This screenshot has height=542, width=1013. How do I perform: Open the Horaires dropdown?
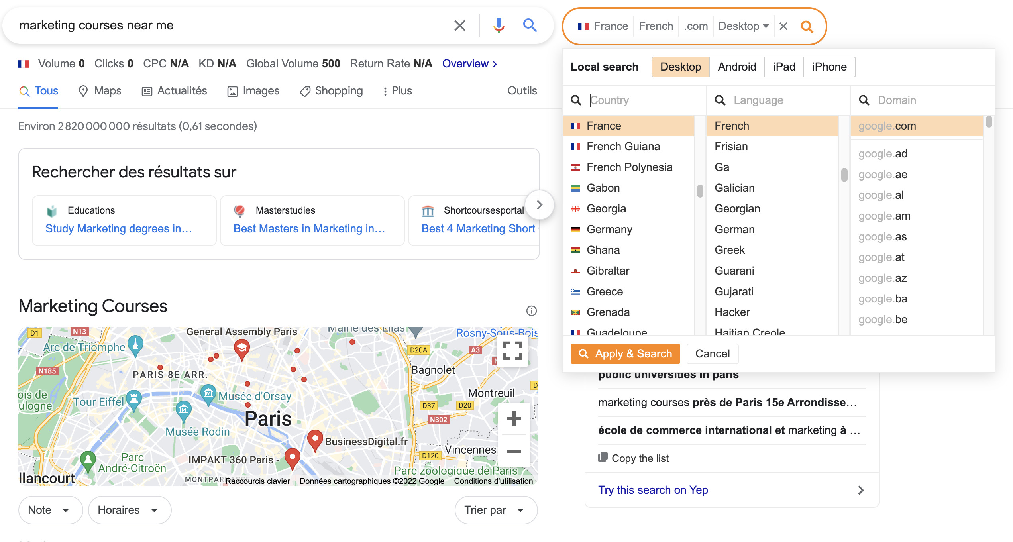click(129, 510)
